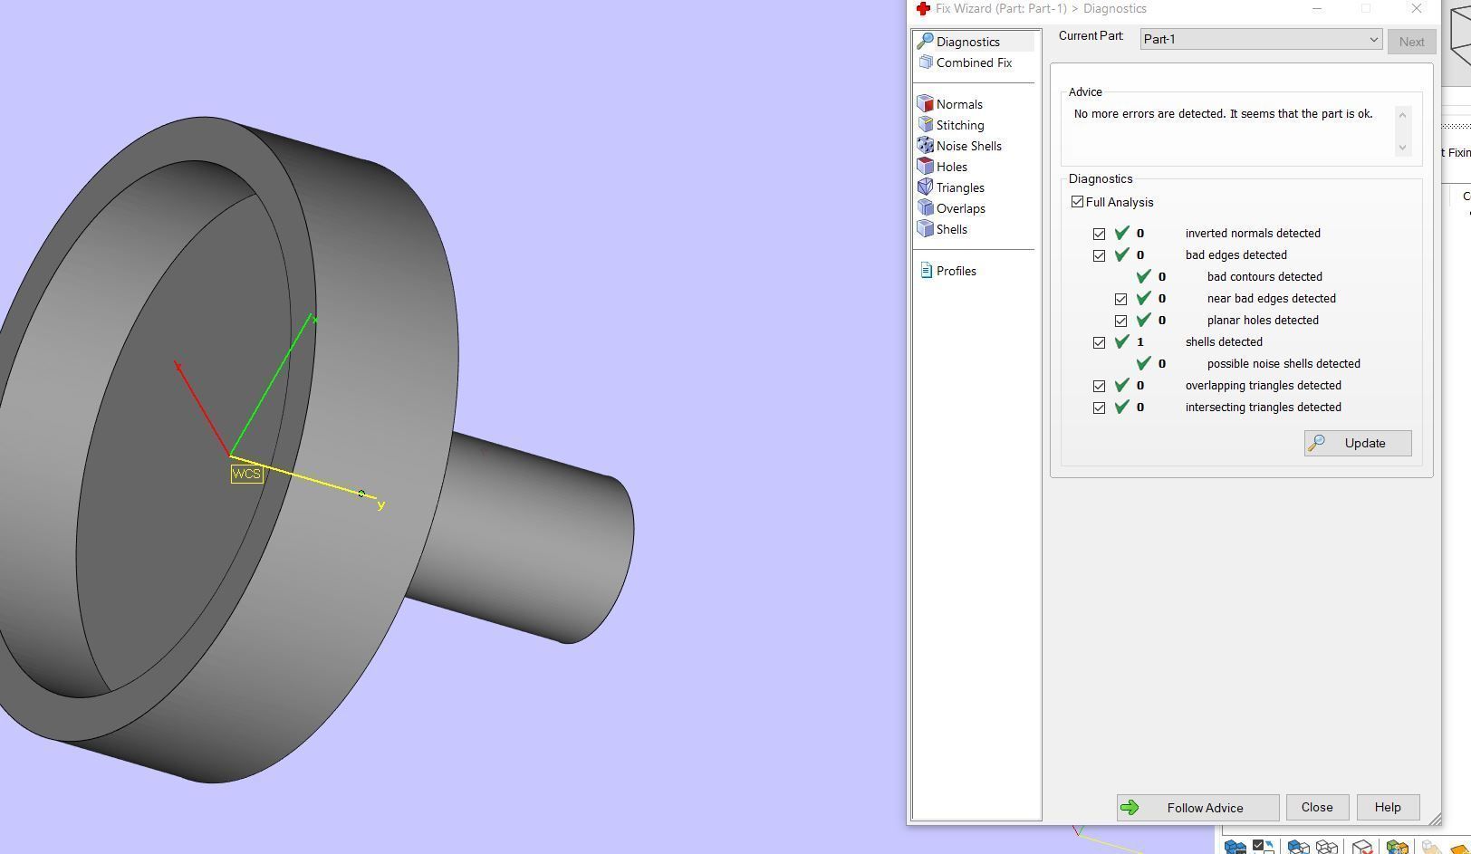
Task: Toggle the planar holes detected checkbox
Action: click(x=1120, y=321)
